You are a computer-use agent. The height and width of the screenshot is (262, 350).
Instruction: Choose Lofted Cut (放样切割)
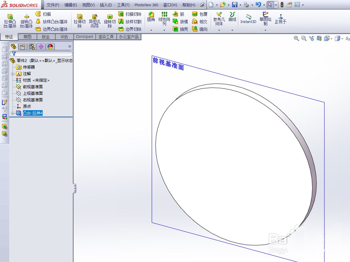130,22
